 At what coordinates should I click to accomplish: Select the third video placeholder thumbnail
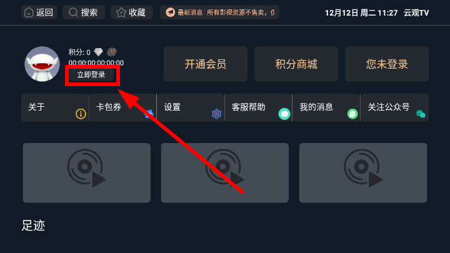coord(363,173)
